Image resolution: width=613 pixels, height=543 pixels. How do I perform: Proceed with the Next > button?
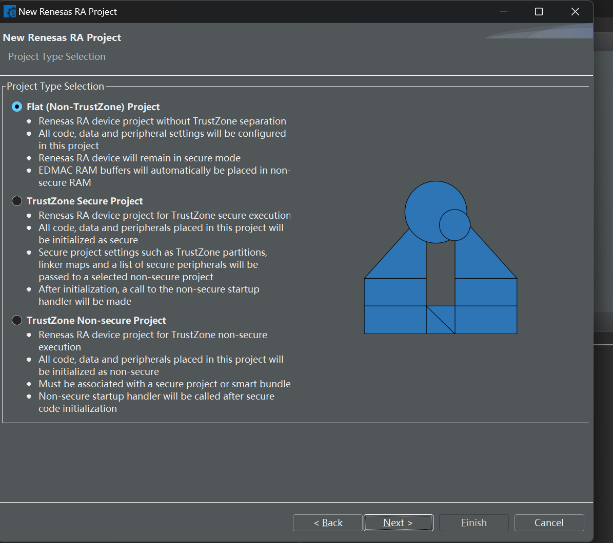point(399,523)
